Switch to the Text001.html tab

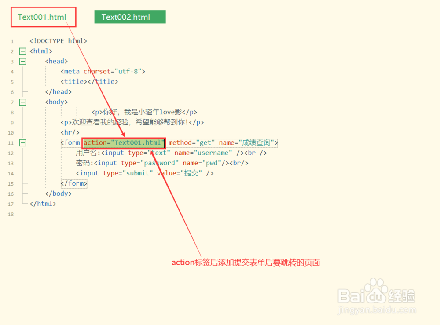click(43, 17)
